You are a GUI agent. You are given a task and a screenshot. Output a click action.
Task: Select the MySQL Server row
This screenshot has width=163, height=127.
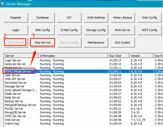(84, 109)
